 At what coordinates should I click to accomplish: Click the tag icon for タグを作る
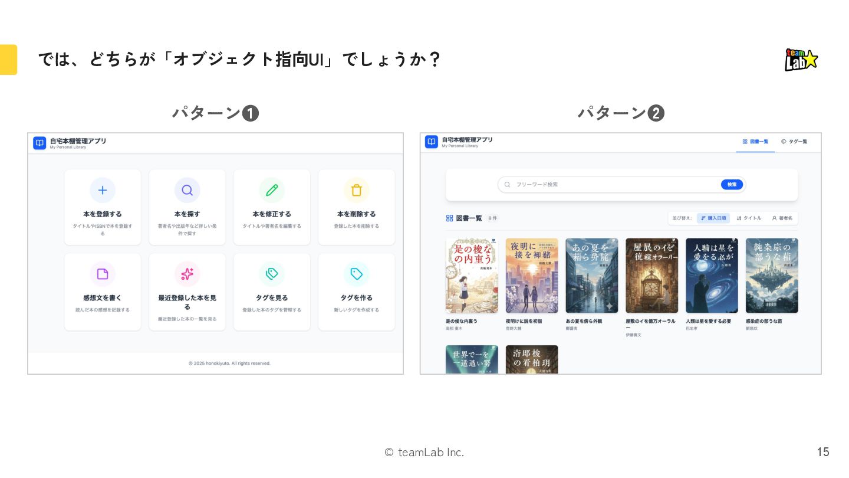[357, 274]
